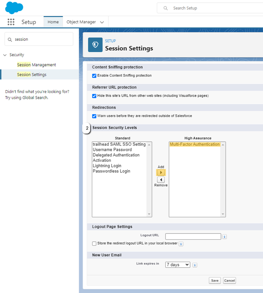
Task: Click the Remove arrow button
Action: [x=161, y=180]
